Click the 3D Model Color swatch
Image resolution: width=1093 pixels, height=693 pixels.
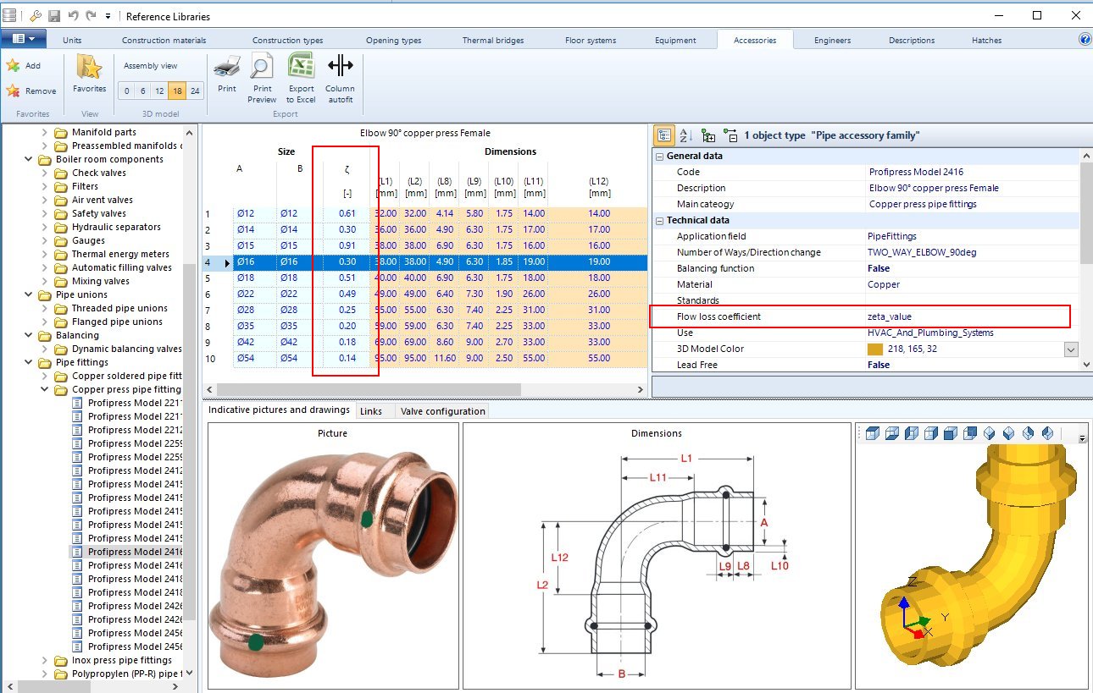(x=875, y=349)
